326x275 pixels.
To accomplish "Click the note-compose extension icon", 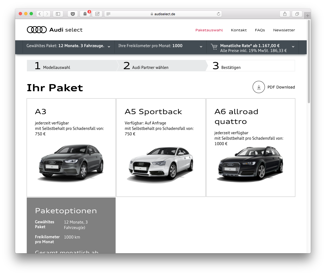I will 97,14.
